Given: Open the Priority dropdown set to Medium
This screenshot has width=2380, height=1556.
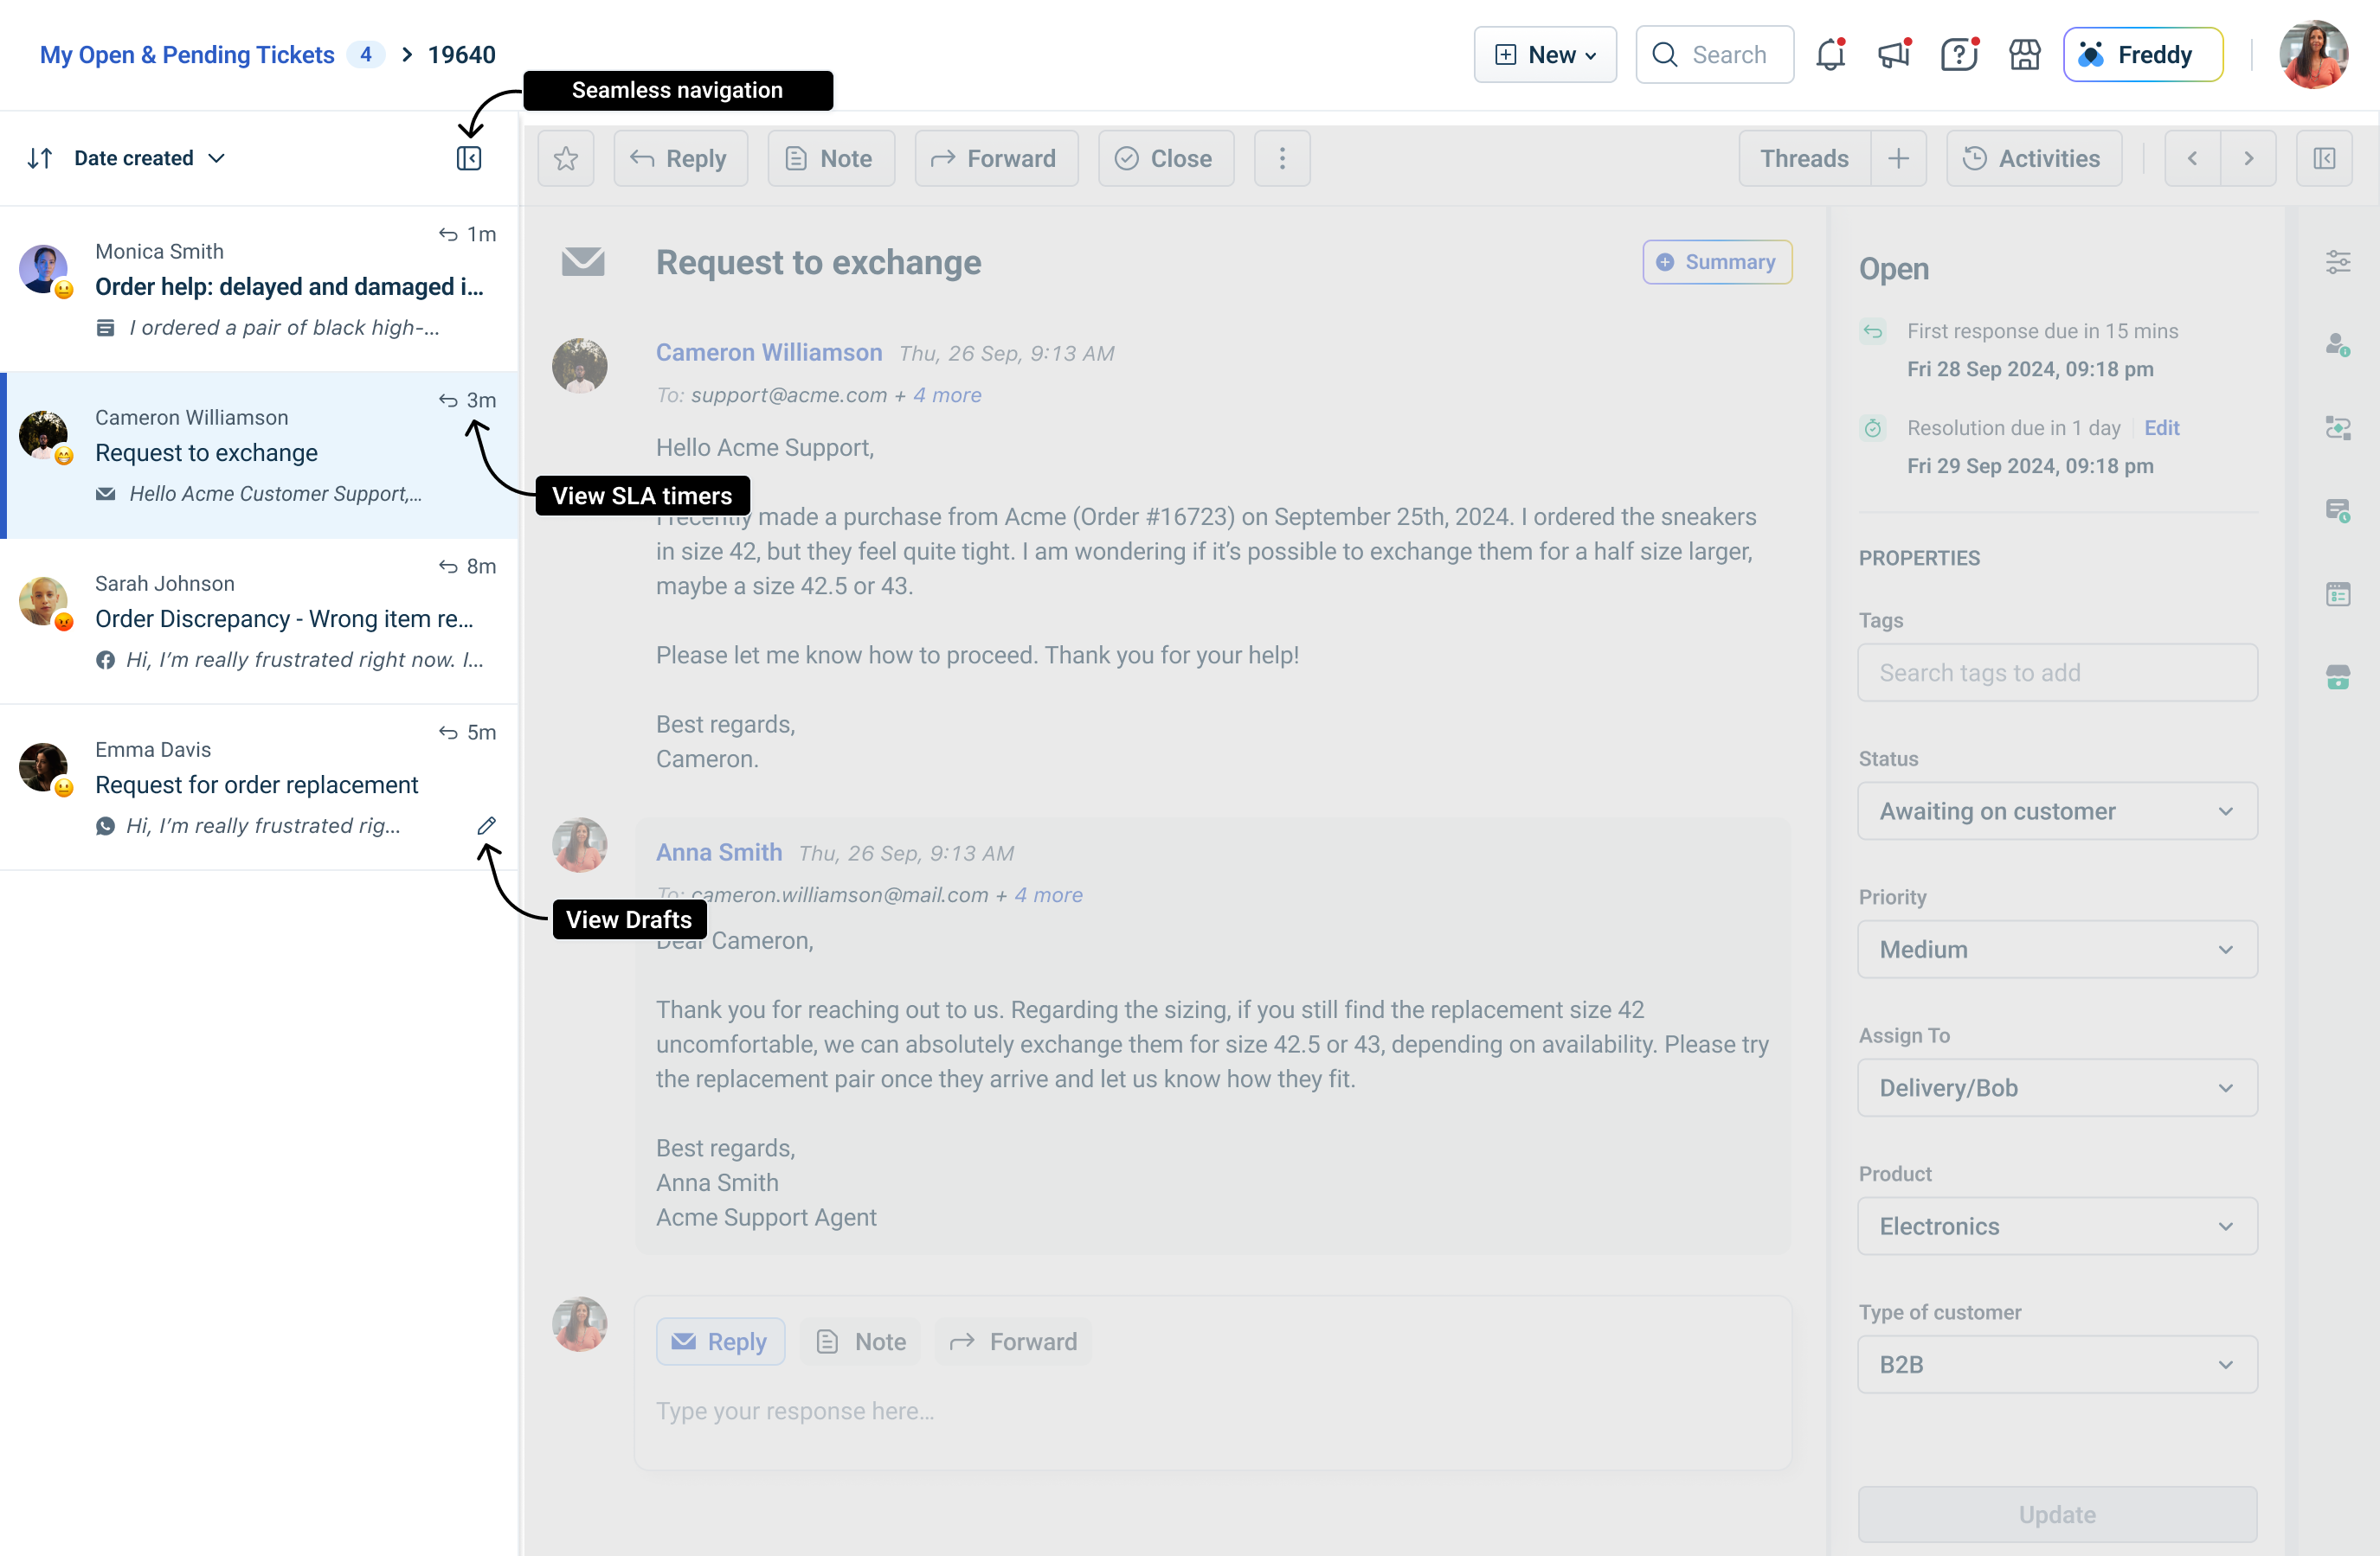Looking at the screenshot, I should pos(2056,950).
